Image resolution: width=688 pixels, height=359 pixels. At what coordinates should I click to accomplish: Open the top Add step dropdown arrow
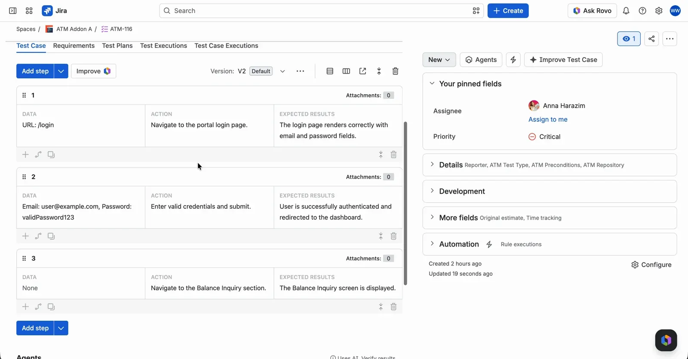click(x=61, y=71)
